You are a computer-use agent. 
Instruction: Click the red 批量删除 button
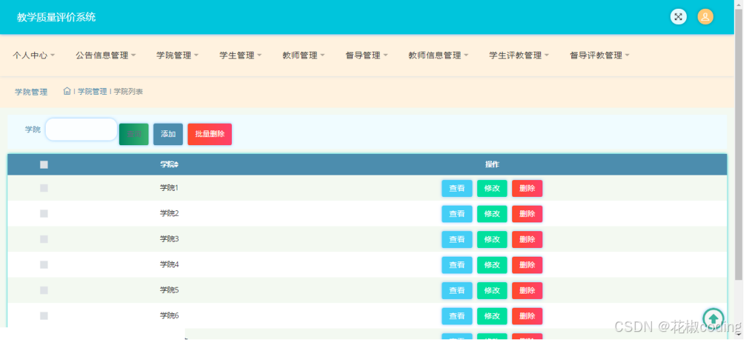coord(210,134)
